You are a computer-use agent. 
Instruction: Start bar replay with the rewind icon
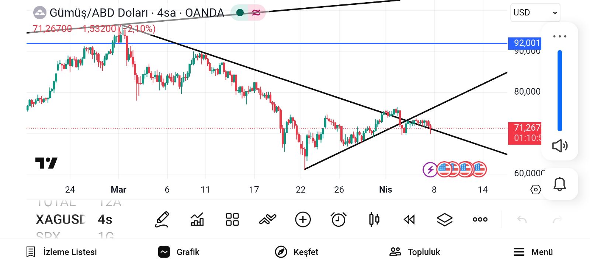coord(409,220)
